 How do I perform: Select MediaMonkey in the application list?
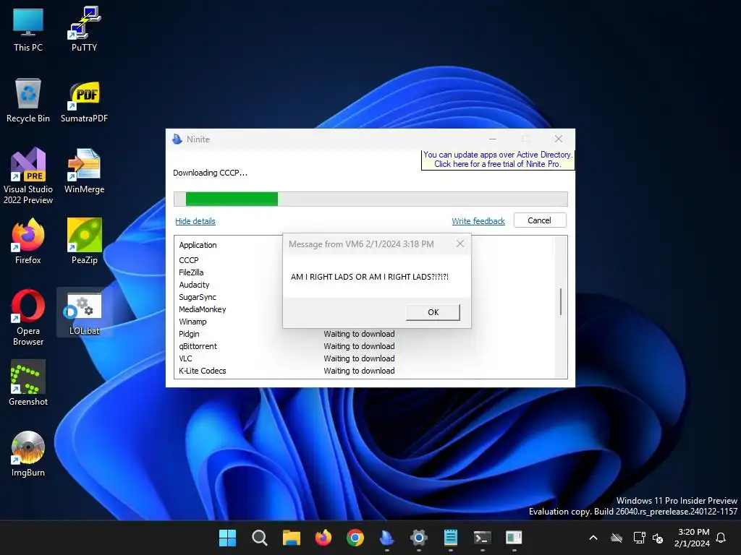pyautogui.click(x=203, y=309)
